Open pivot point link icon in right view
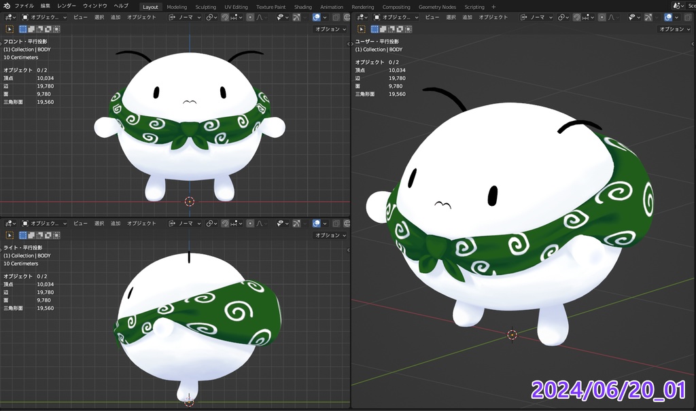 click(x=211, y=224)
